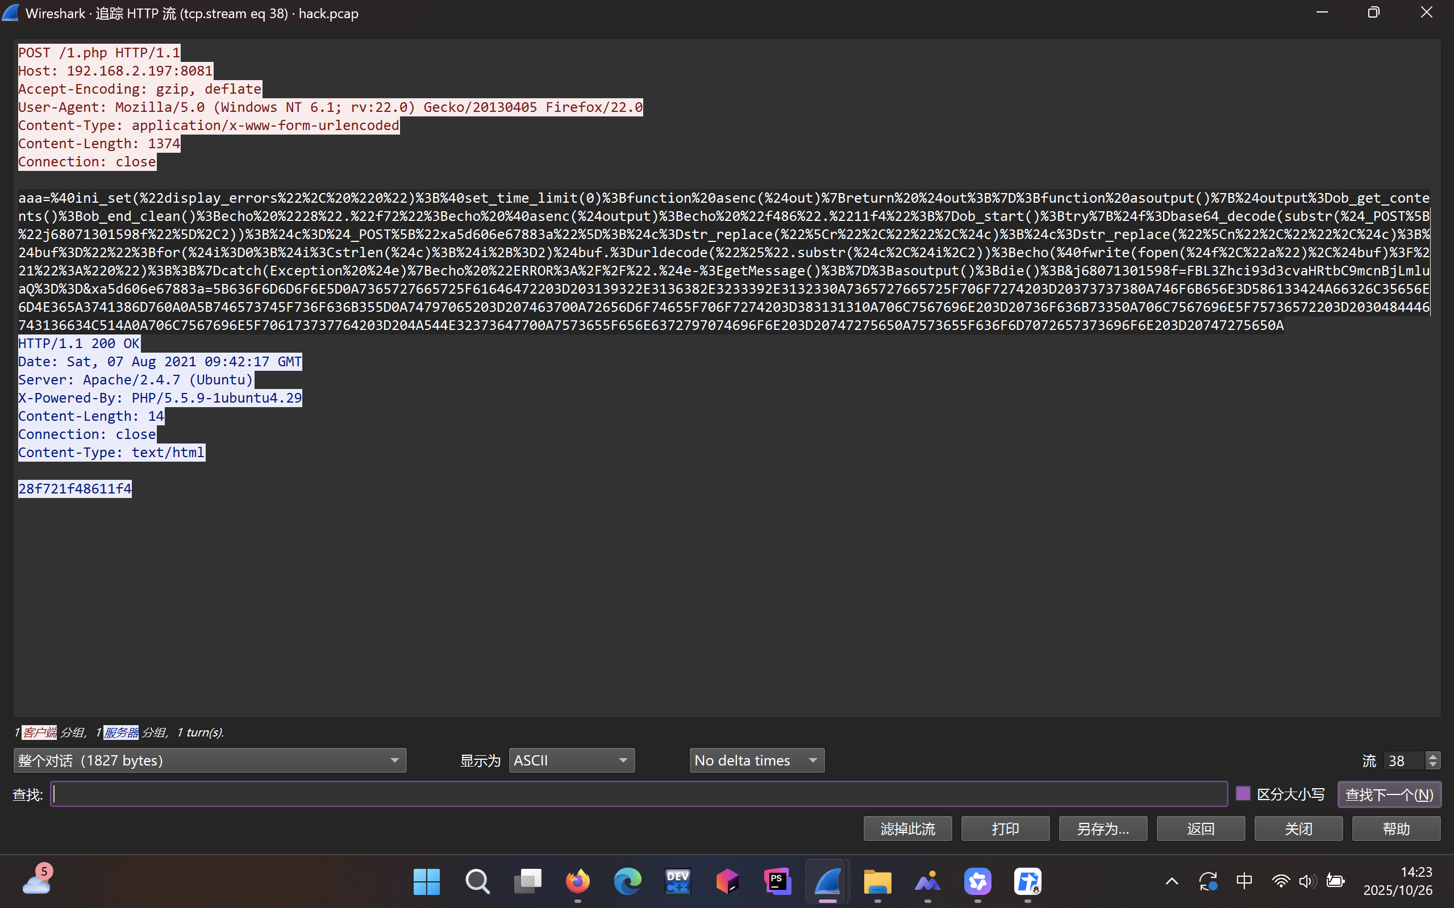Open taskbar Search
1454x908 pixels.
tap(477, 881)
